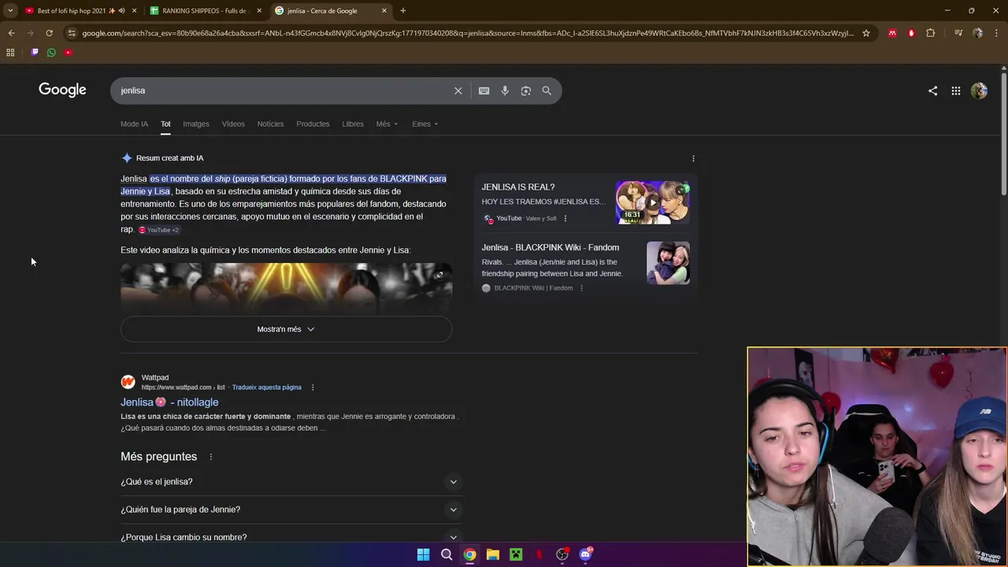Image resolution: width=1008 pixels, height=567 pixels.
Task: Open the Google account profile picture
Action: coord(979,91)
